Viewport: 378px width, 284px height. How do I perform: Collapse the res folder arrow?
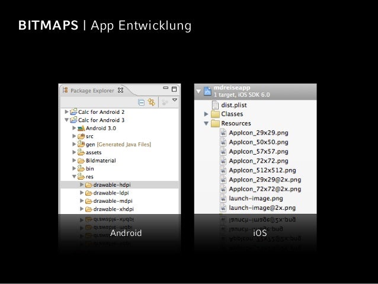[x=74, y=177]
